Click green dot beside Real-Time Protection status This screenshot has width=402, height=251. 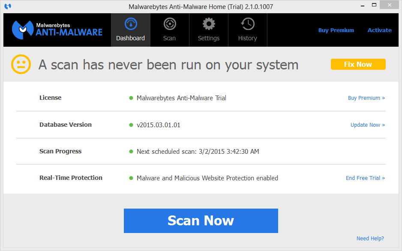(131, 178)
